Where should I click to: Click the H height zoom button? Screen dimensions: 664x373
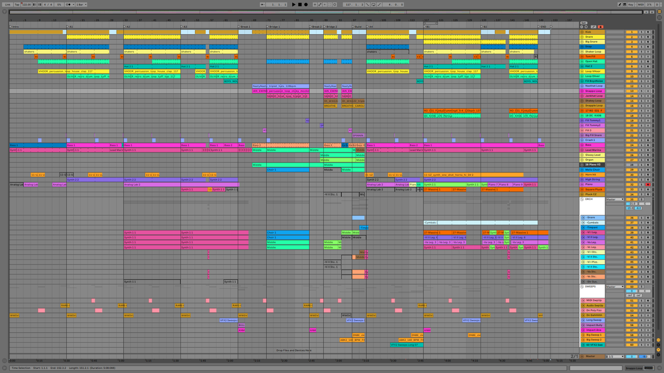[646, 12]
